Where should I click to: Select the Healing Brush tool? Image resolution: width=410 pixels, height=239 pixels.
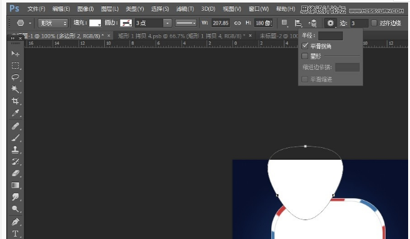[15, 126]
